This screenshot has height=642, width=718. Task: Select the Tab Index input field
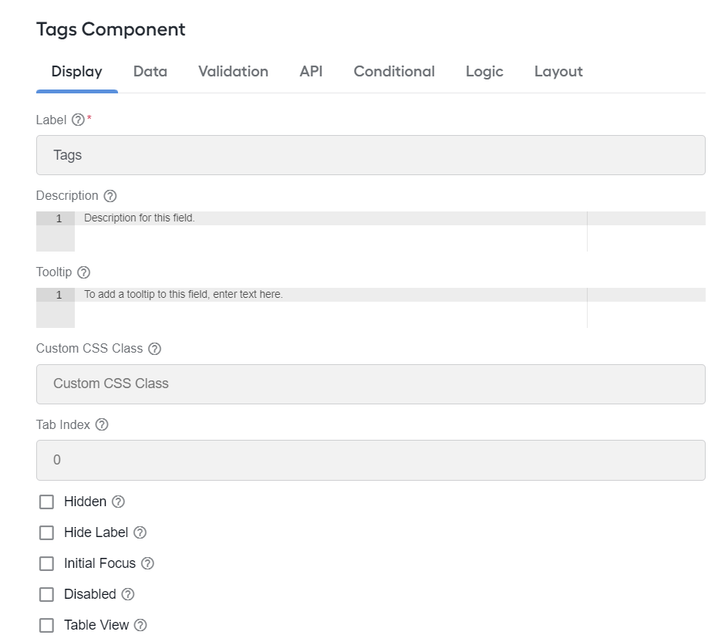coord(371,460)
